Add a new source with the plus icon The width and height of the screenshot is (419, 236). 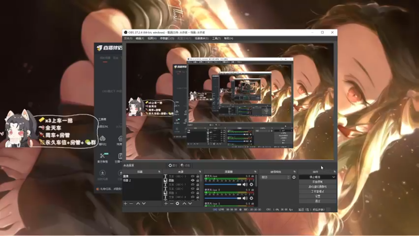(x=166, y=203)
